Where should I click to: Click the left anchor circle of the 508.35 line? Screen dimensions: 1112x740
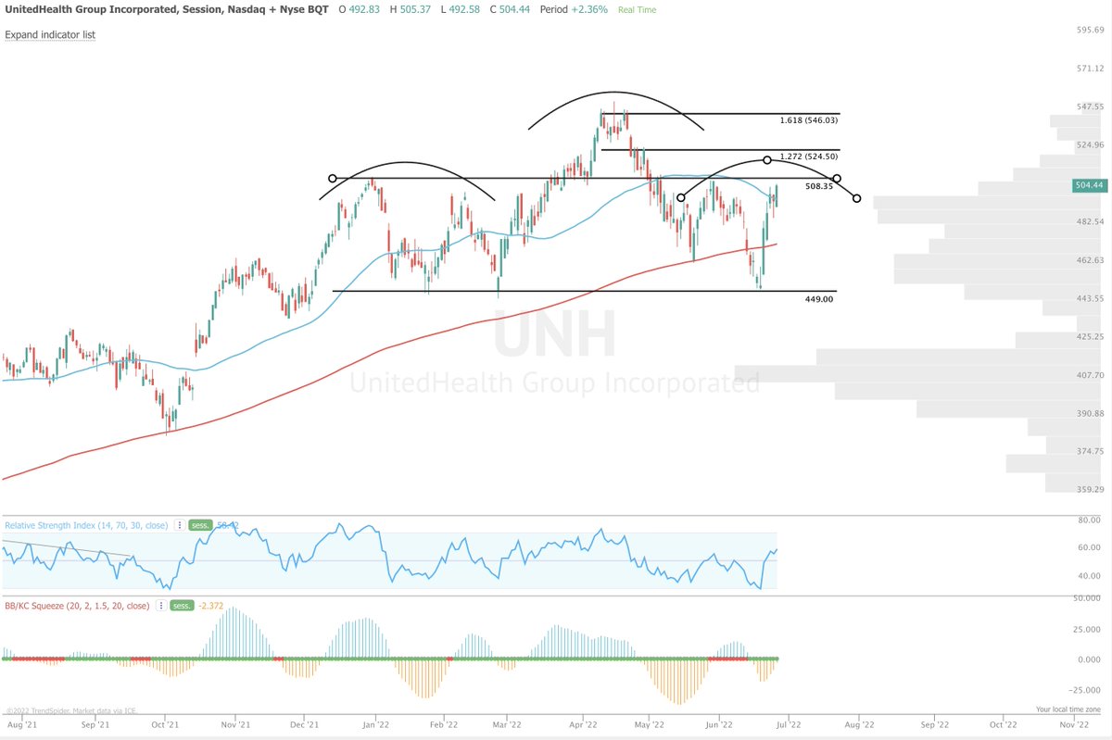click(x=333, y=178)
